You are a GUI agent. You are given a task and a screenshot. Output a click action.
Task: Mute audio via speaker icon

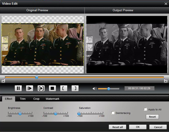[x=94, y=89]
